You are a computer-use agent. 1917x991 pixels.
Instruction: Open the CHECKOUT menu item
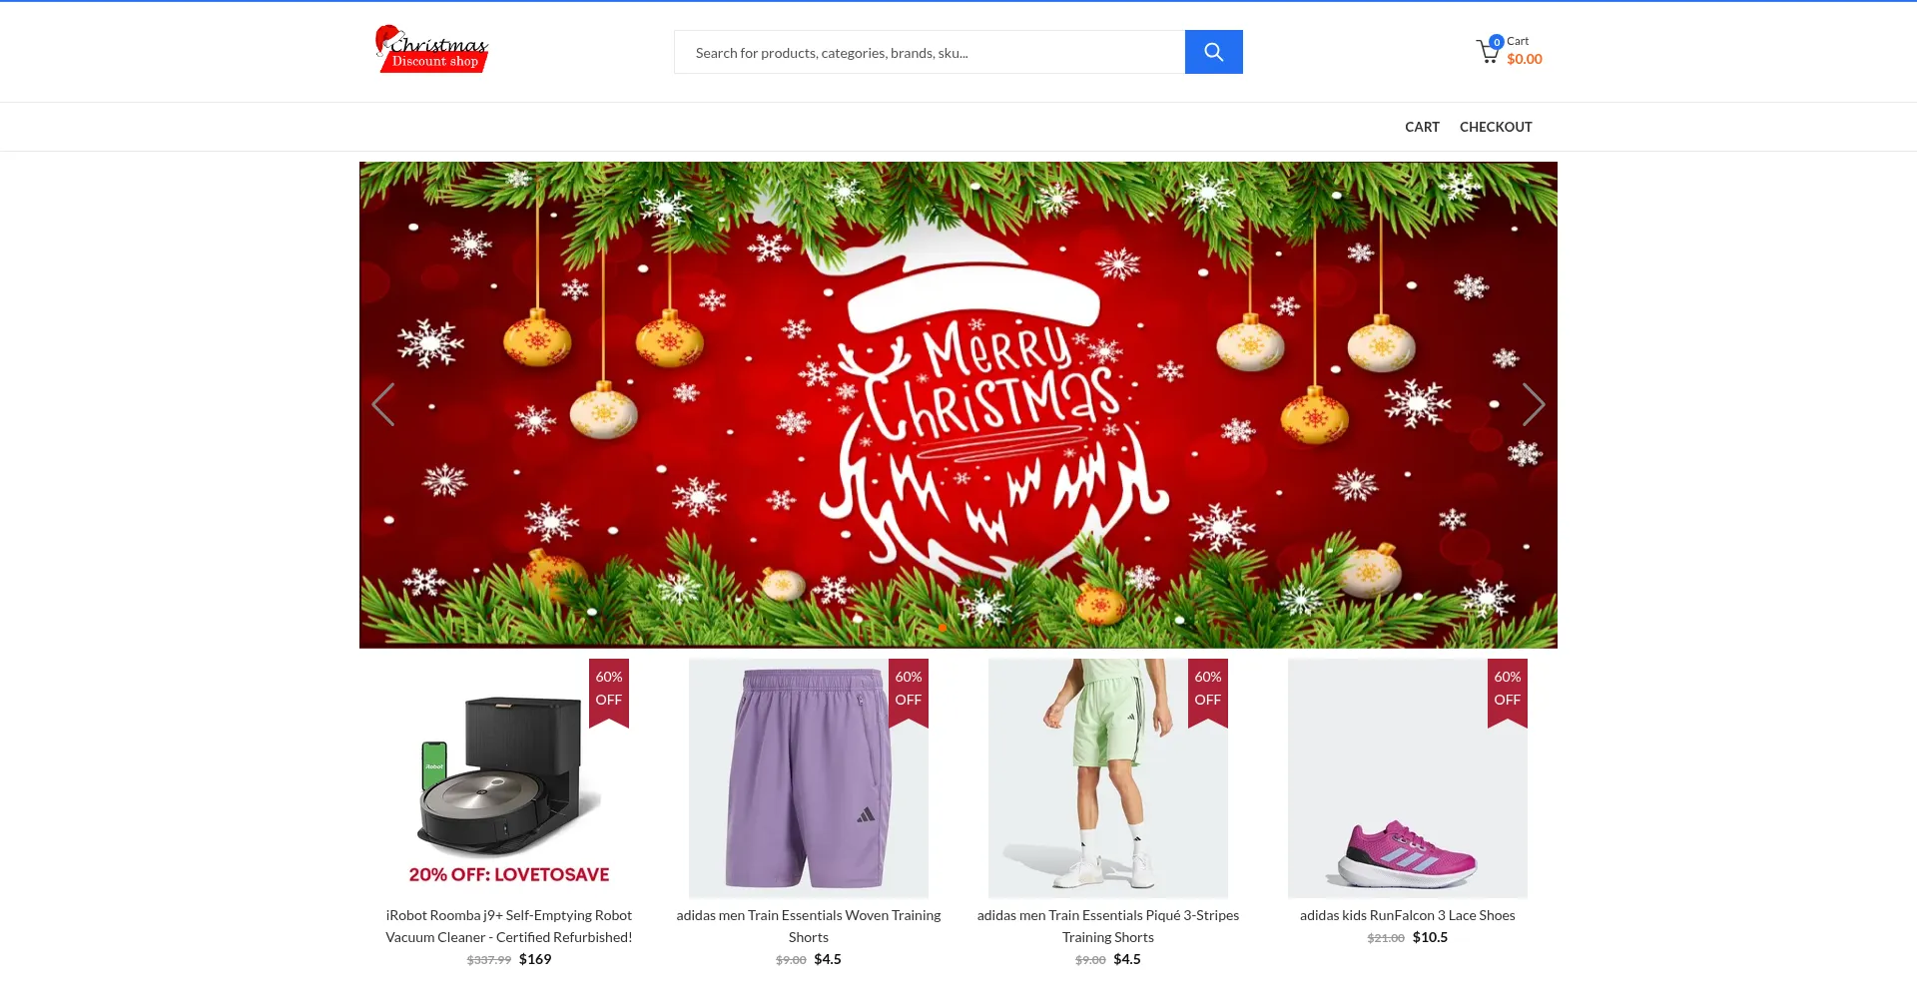pos(1496,127)
